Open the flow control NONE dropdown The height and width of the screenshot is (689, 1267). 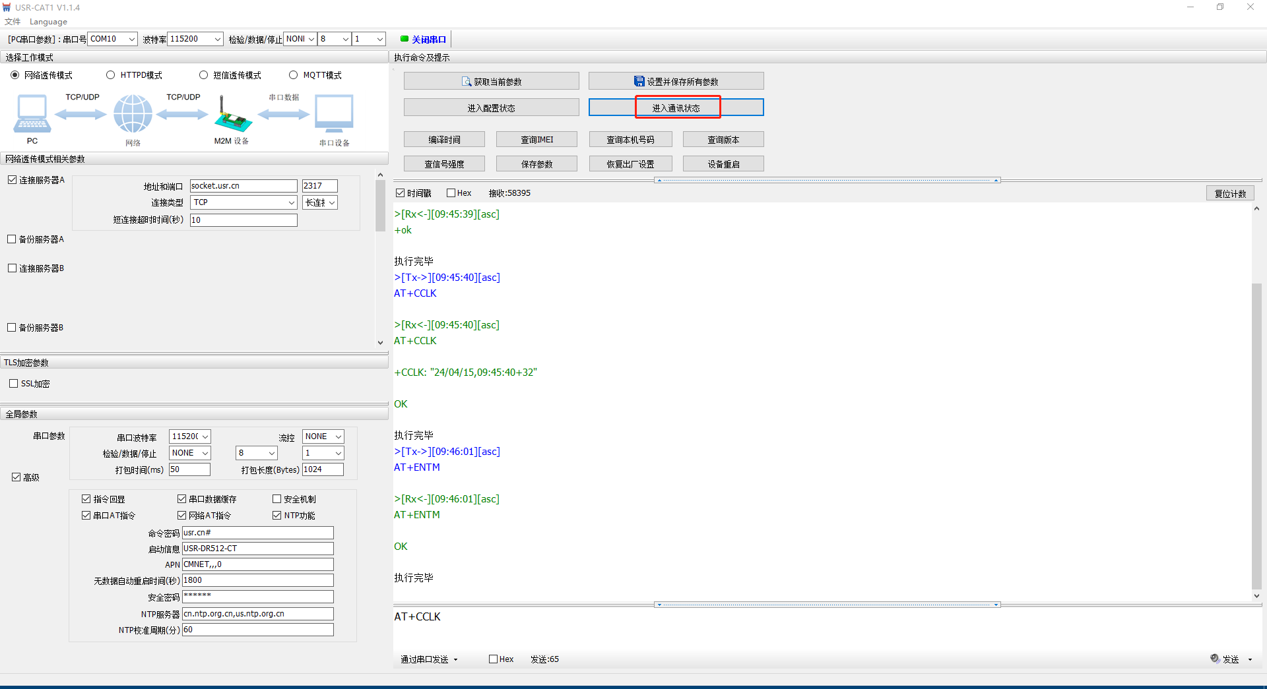pos(338,436)
